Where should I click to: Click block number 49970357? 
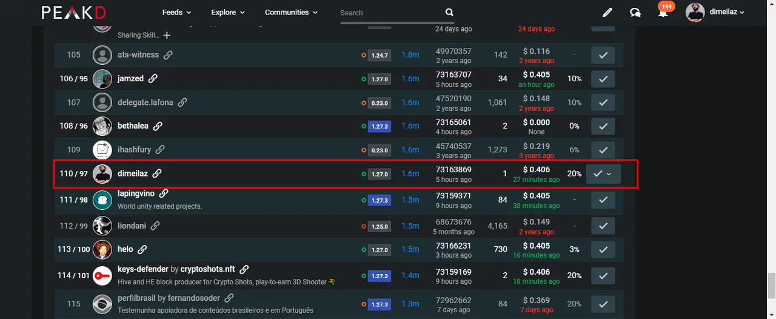coord(453,51)
